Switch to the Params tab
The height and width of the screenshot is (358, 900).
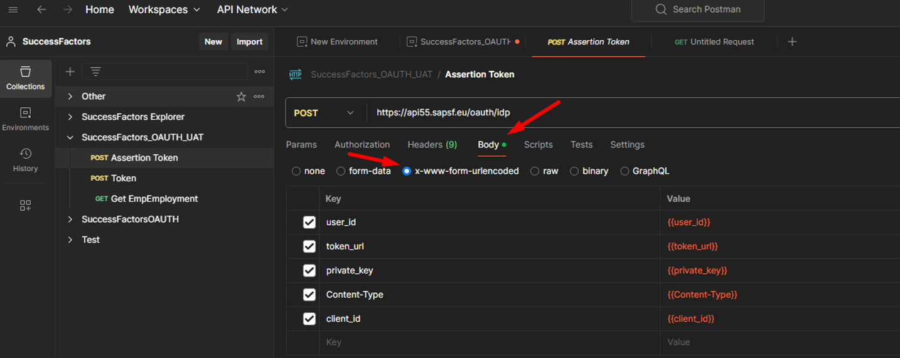point(301,145)
